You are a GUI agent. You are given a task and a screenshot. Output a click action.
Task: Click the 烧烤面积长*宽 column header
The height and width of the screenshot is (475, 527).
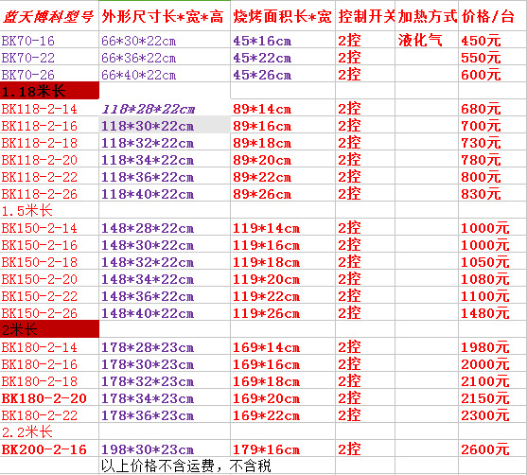pos(283,16)
